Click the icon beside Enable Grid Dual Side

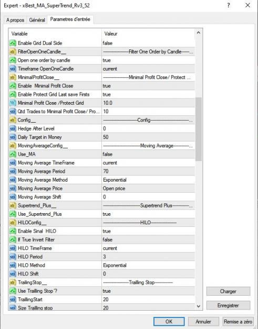point(13,43)
